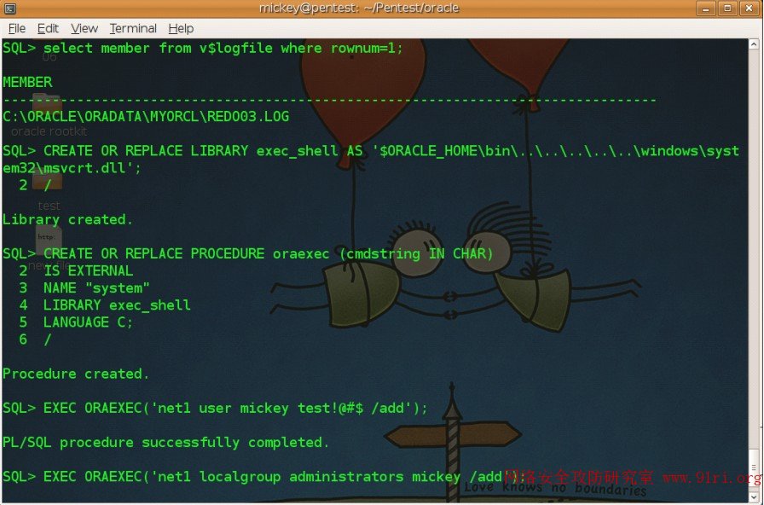This screenshot has width=764, height=505.
Task: Click the EXEC ORAEXEC net1 user mickey line
Action: coord(215,408)
